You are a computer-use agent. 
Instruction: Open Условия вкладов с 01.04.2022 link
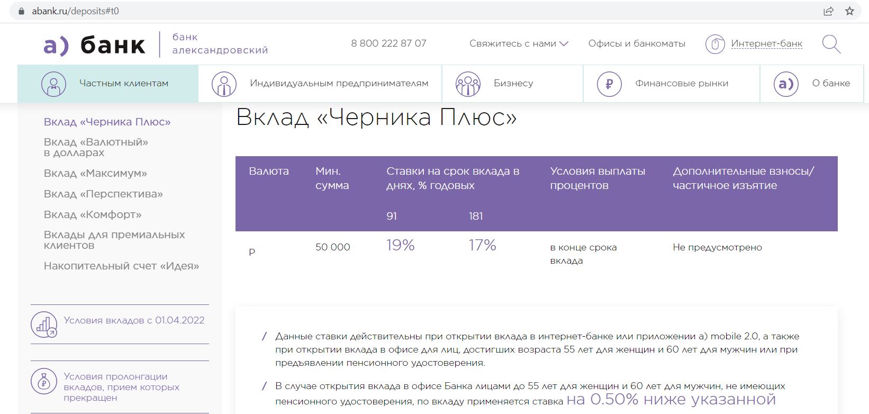(134, 320)
